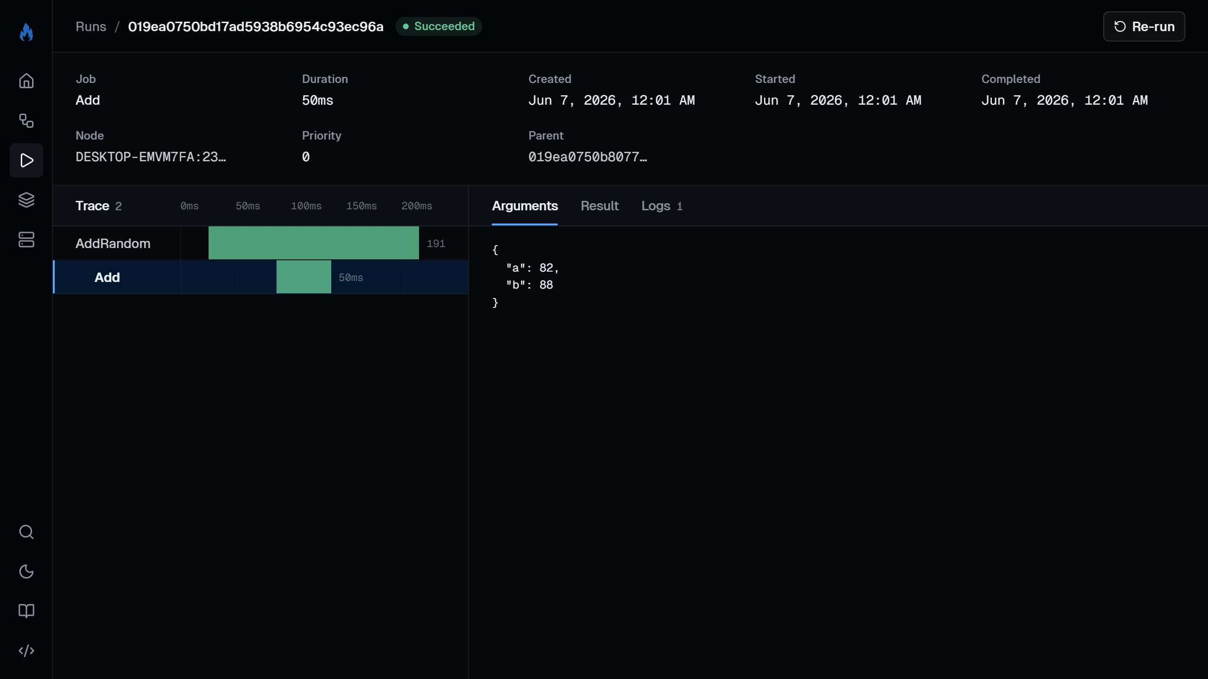Viewport: 1208px width, 679px height.
Task: Go back to Runs breadcrumb
Action: tap(91, 26)
